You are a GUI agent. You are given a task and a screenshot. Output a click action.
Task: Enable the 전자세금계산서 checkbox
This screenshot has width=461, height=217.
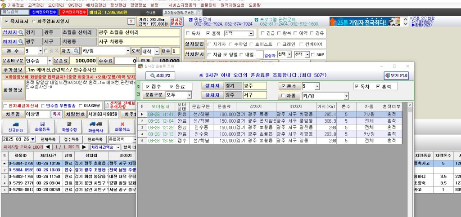5,106
